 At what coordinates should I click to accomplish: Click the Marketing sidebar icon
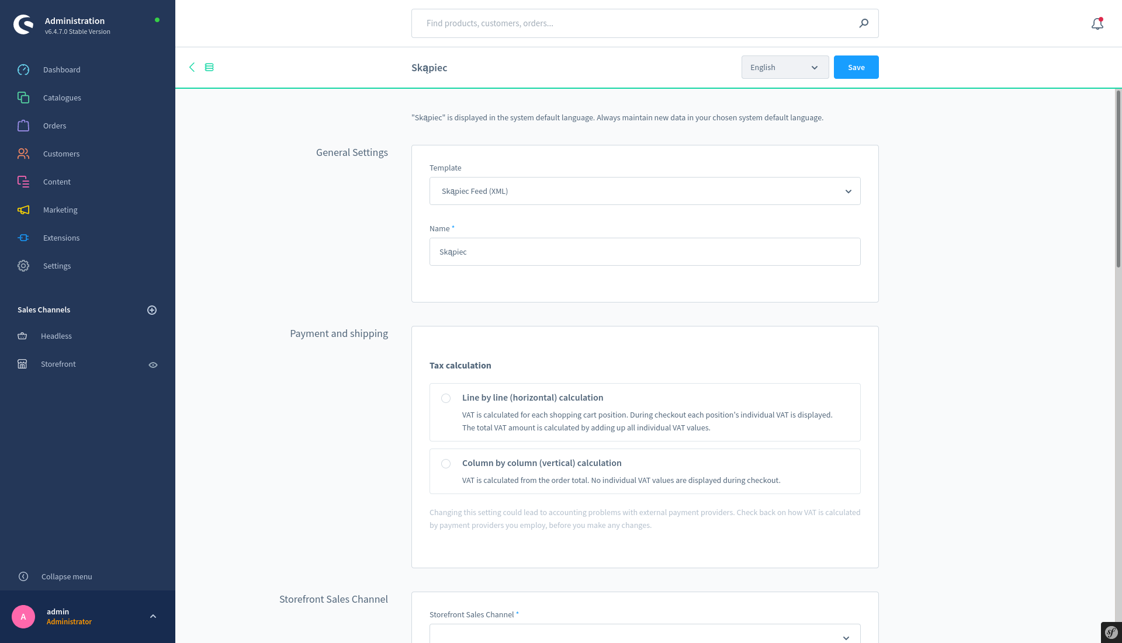pyautogui.click(x=24, y=210)
